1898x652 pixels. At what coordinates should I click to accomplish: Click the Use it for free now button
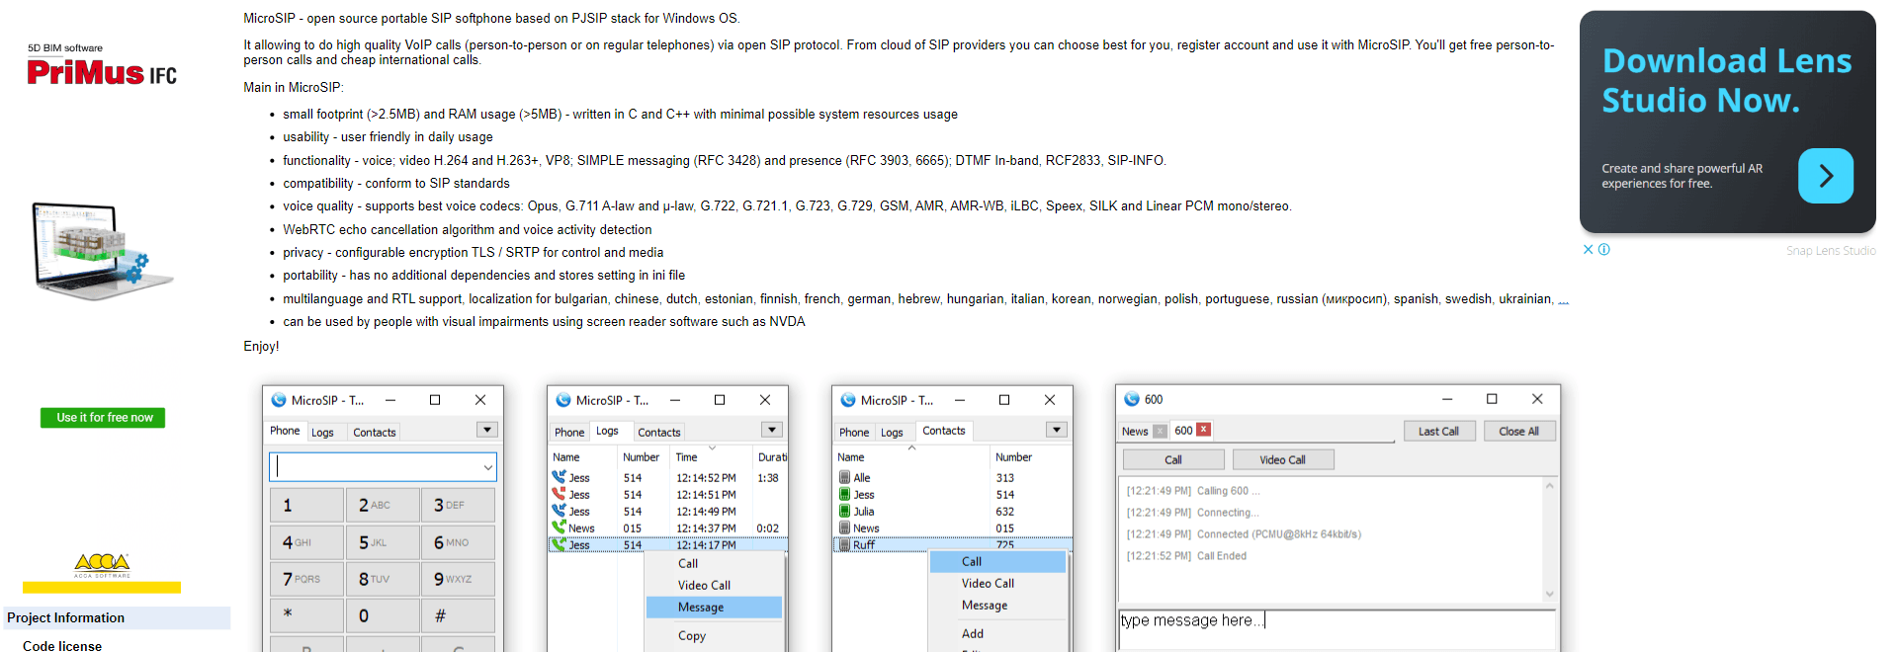point(103,418)
